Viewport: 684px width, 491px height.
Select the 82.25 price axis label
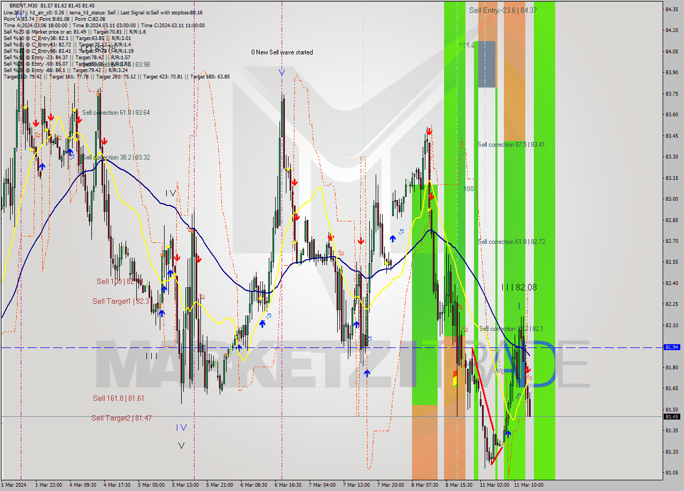[x=672, y=304]
